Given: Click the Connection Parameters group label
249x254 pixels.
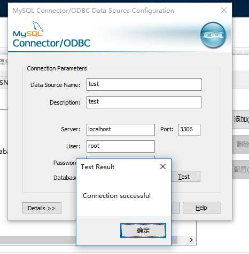Looking at the screenshot, I should tap(57, 68).
